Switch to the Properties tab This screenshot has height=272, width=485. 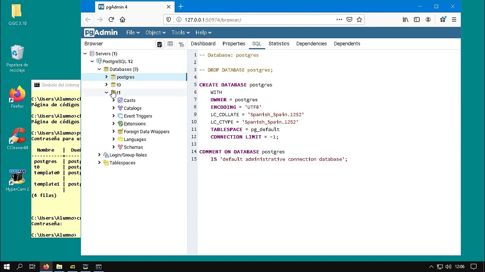point(234,44)
